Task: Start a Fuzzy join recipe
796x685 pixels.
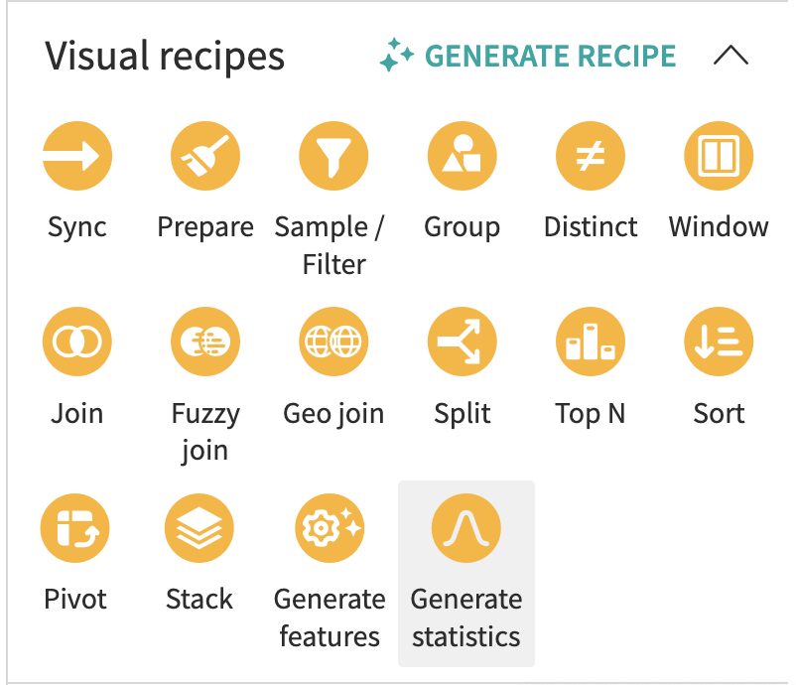Action: [x=204, y=341]
